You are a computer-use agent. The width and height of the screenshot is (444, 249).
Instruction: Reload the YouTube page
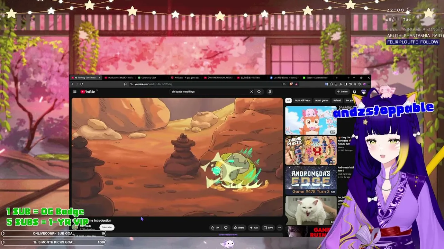82,84
